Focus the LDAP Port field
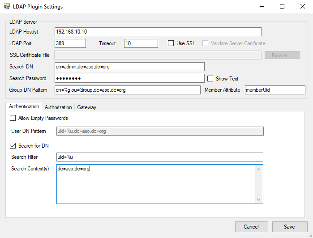Image resolution: width=313 pixels, height=238 pixels. (70, 43)
